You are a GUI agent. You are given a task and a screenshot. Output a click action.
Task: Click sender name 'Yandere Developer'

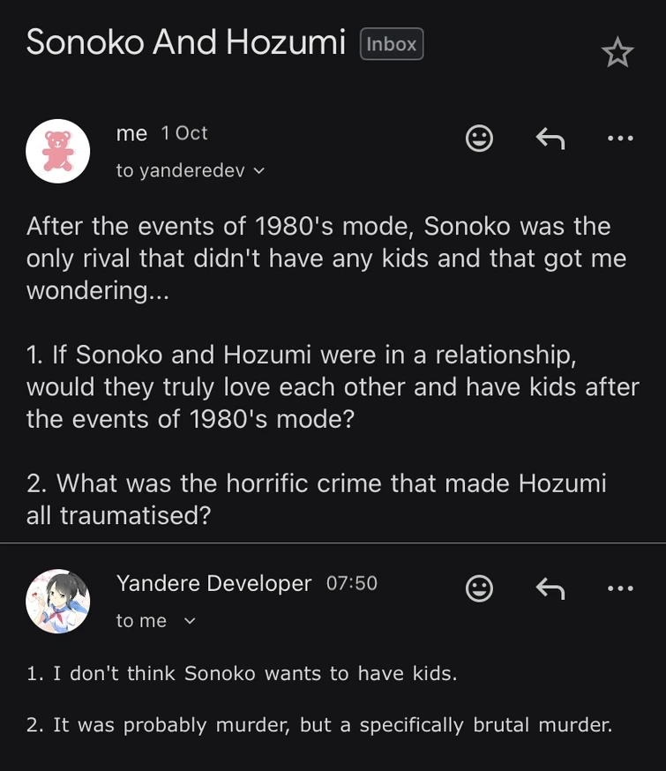tap(213, 583)
